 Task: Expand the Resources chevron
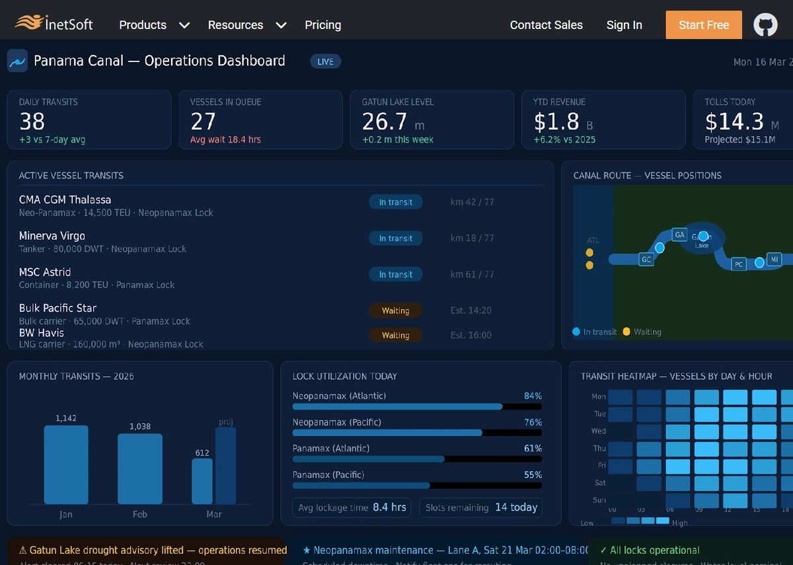click(x=281, y=25)
